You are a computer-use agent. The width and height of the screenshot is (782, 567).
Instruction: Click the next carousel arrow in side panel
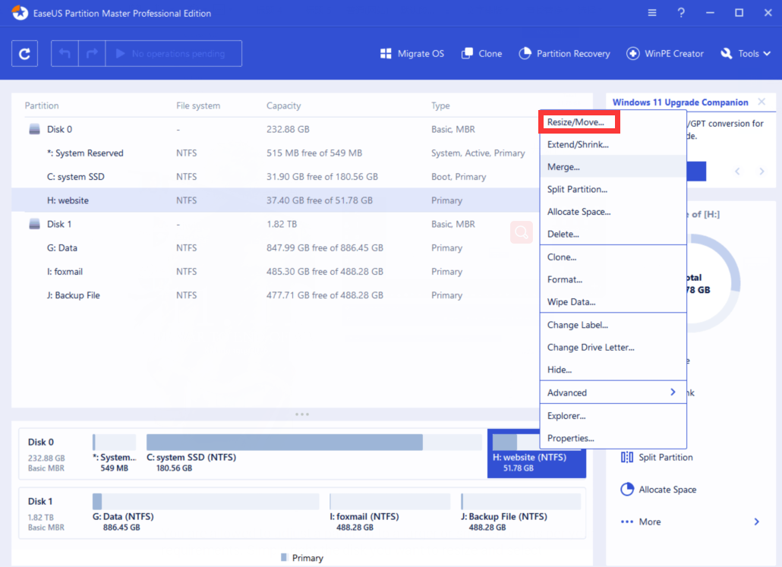[762, 171]
